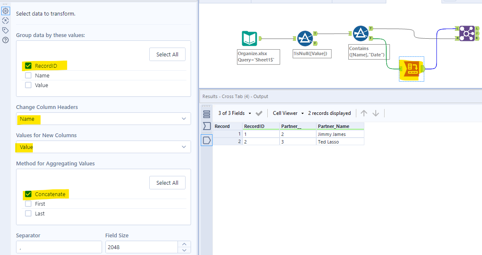Enable the First aggregation method
The width and height of the screenshot is (482, 255).
tap(28, 204)
